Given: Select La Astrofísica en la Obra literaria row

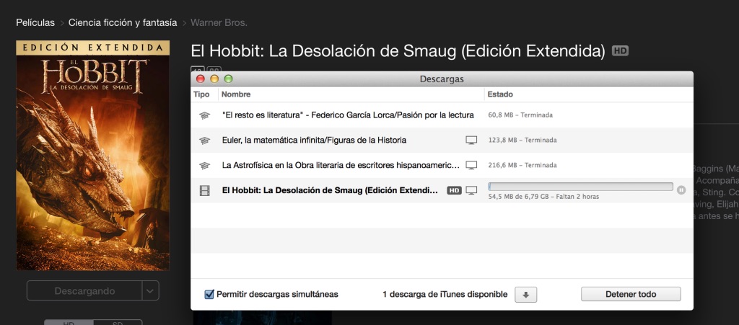Looking at the screenshot, I should tap(442, 166).
